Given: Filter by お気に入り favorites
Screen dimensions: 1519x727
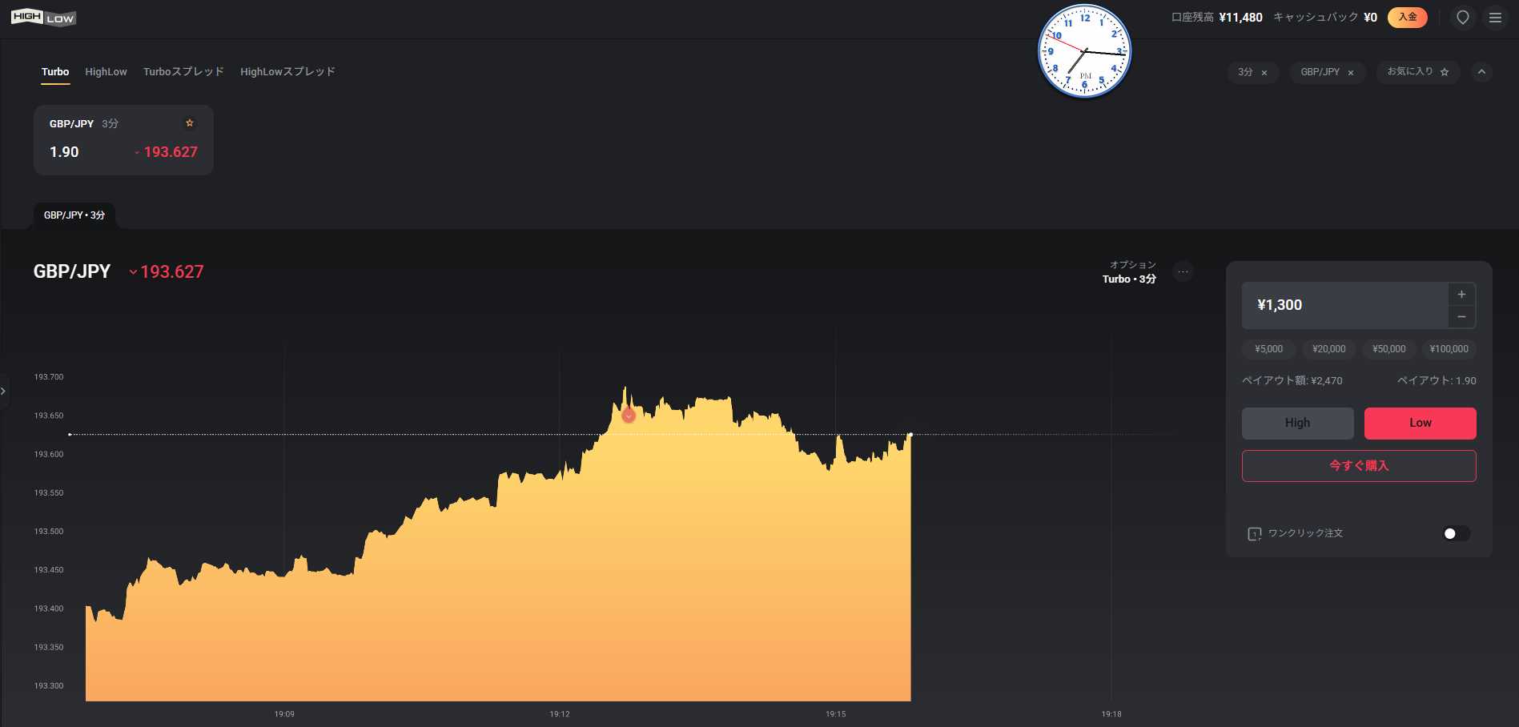Looking at the screenshot, I should click(1417, 72).
